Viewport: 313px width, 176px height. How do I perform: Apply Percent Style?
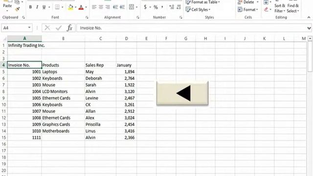click(156, 7)
